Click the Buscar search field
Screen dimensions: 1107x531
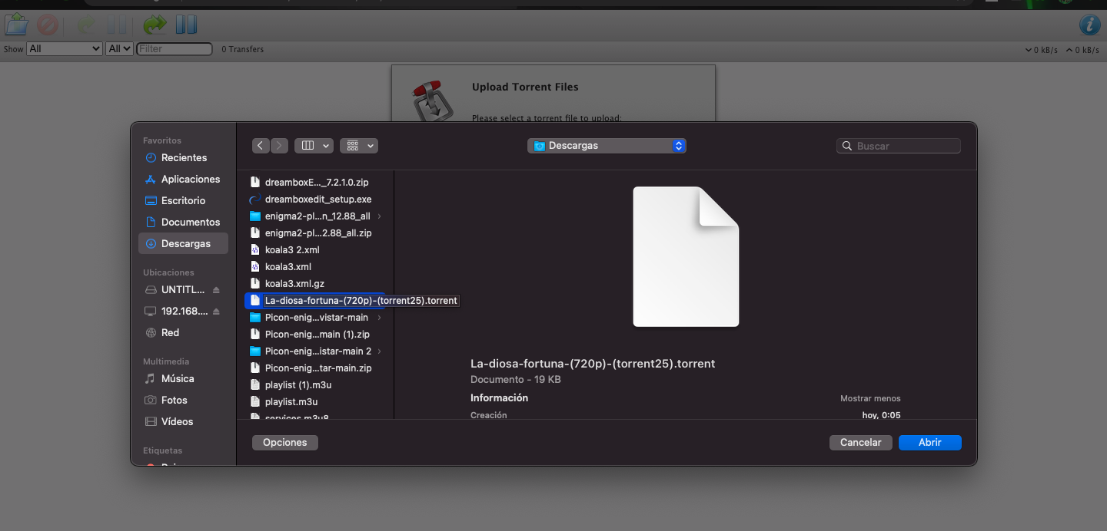(x=903, y=146)
